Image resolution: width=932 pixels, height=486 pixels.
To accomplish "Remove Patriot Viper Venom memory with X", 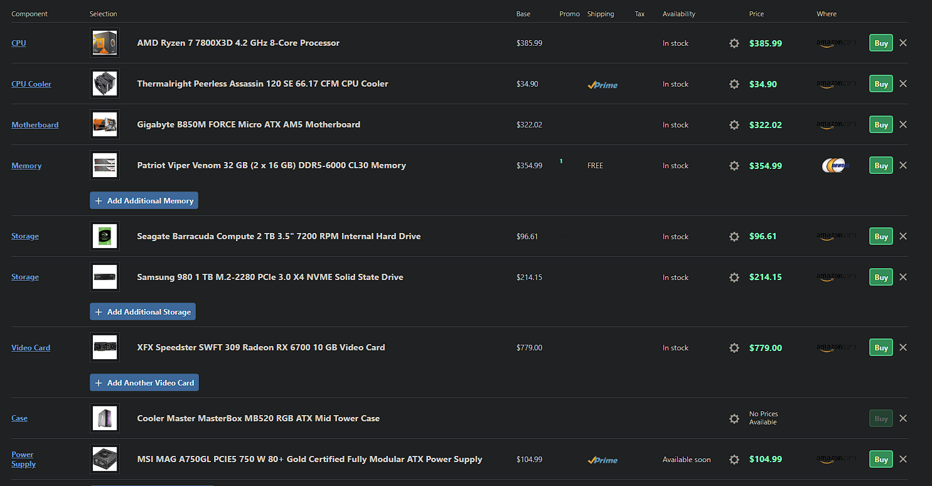I will [903, 165].
